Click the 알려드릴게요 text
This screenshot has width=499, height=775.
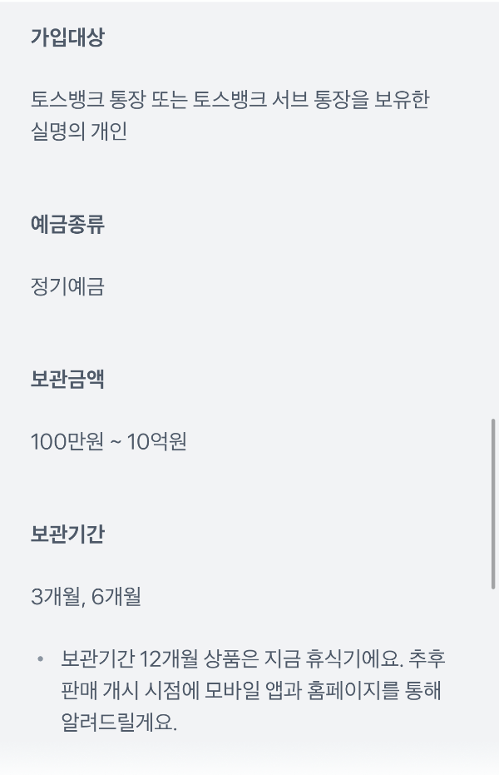[x=119, y=722]
